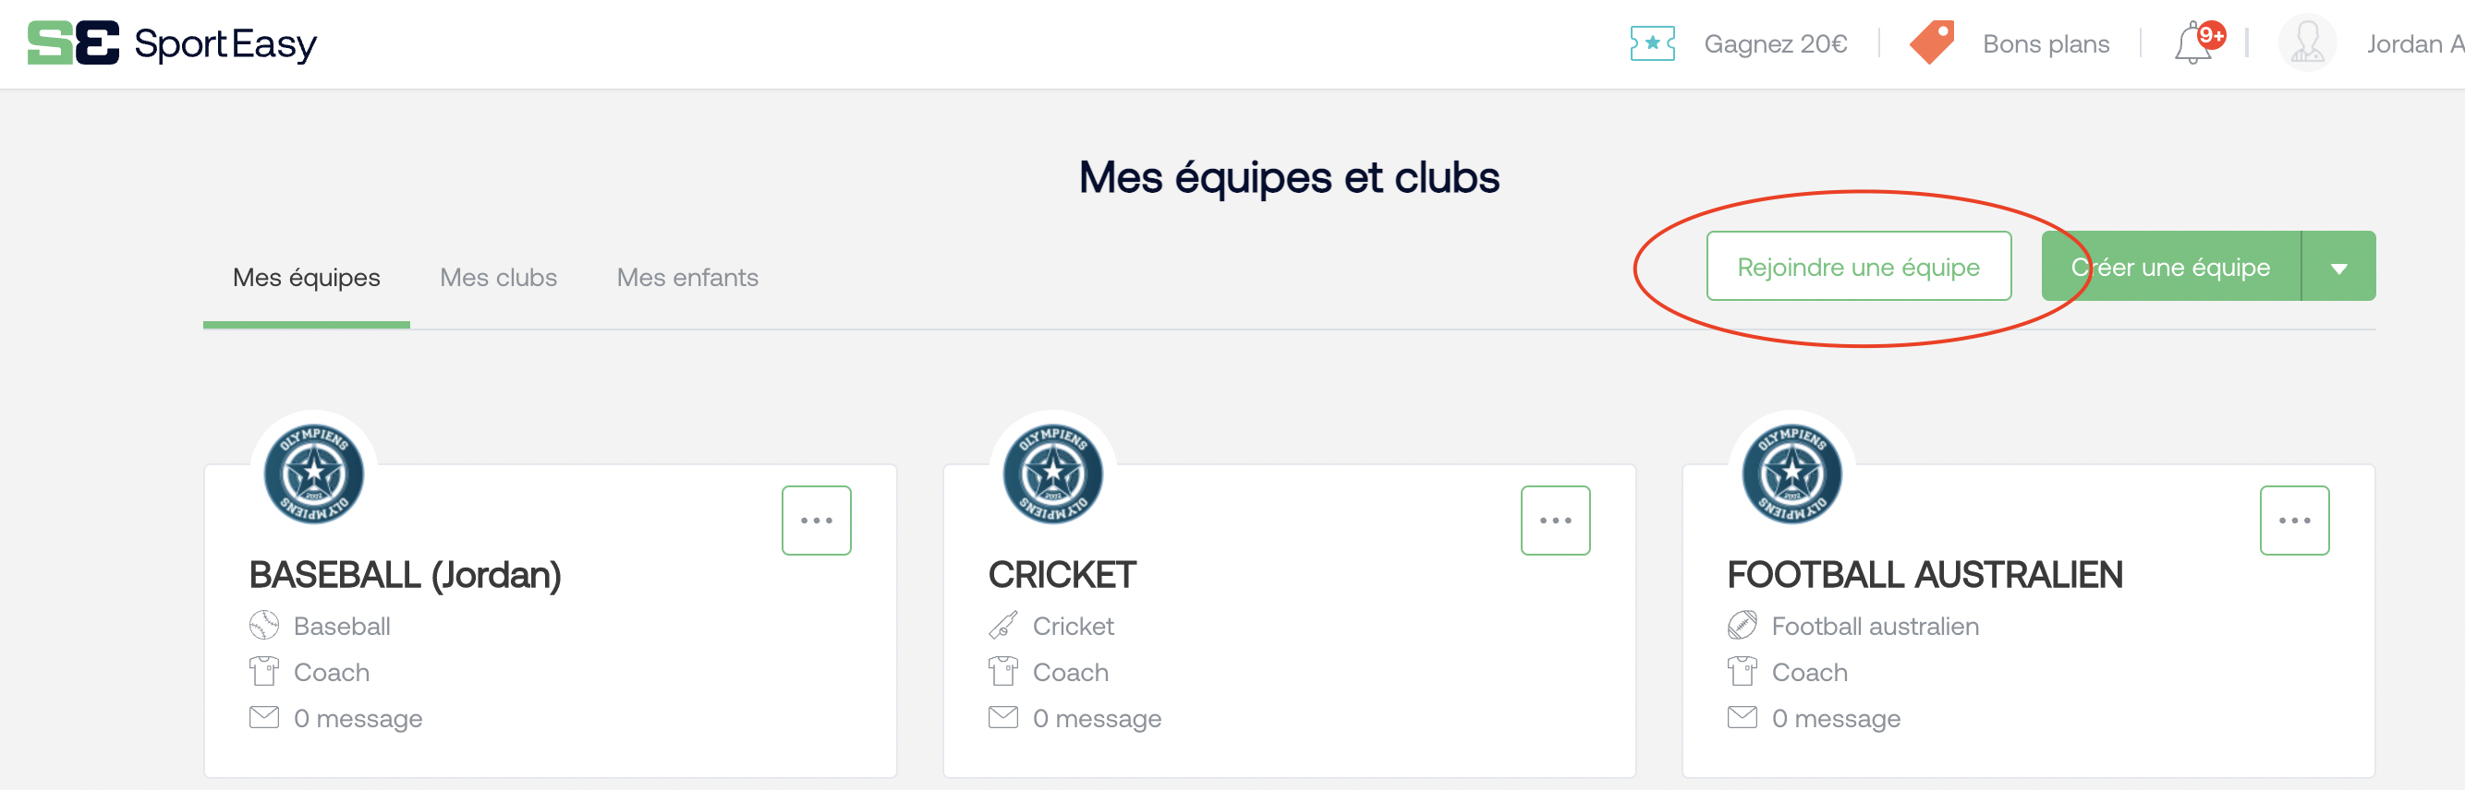Switch to the Mes enfants tab
This screenshot has width=2465, height=790.
pyautogui.click(x=687, y=278)
